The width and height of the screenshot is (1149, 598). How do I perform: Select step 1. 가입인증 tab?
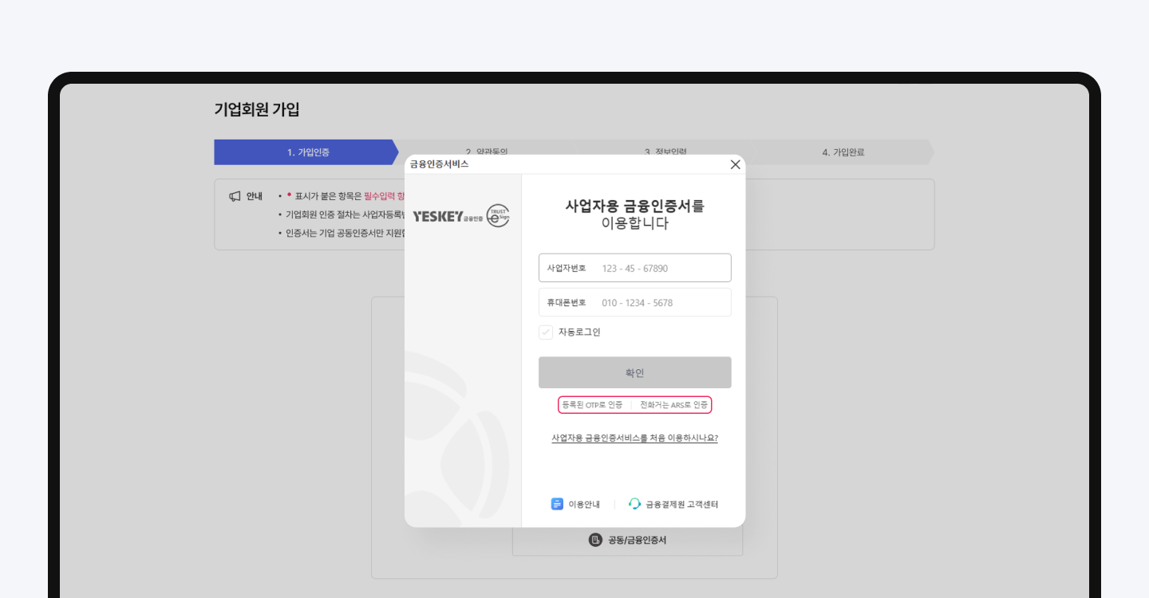(x=306, y=152)
